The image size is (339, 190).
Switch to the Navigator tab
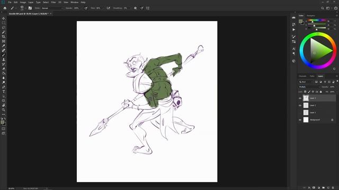(x=311, y=16)
